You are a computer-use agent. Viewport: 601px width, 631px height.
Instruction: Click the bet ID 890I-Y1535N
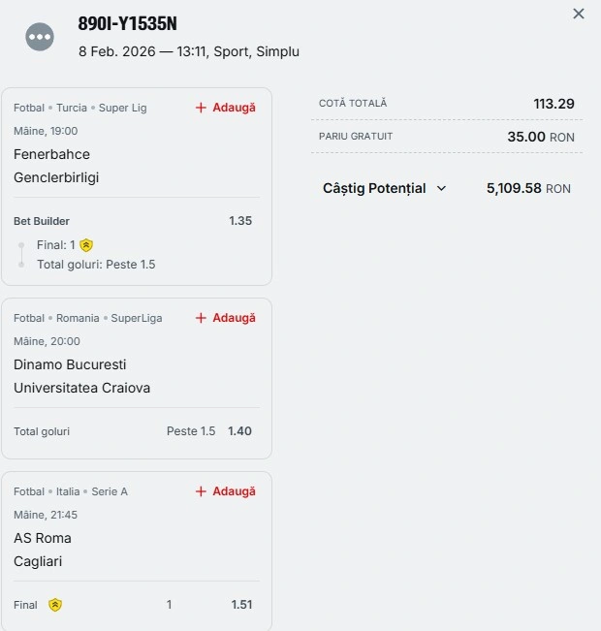pos(127,24)
